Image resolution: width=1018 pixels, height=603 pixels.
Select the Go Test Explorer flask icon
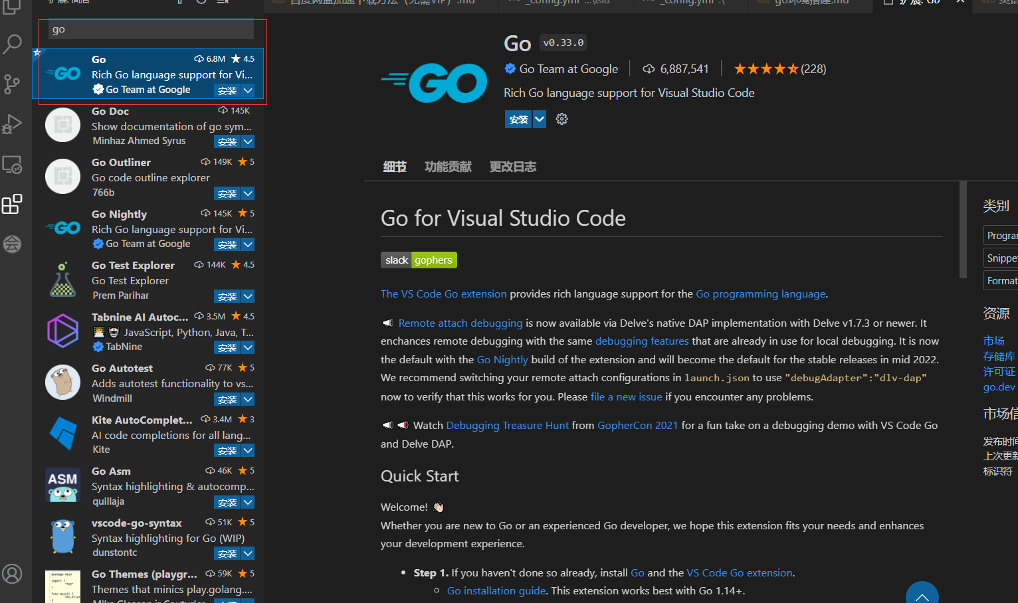[62, 279]
